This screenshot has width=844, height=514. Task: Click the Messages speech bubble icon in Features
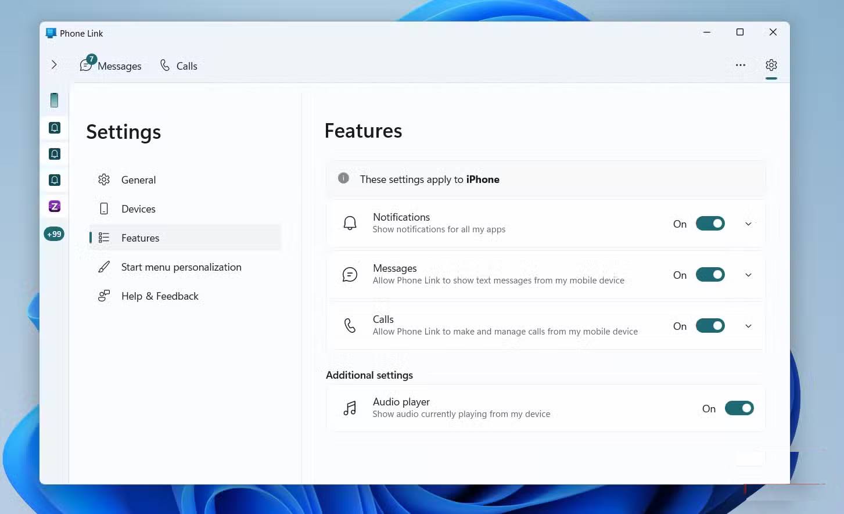click(x=350, y=275)
